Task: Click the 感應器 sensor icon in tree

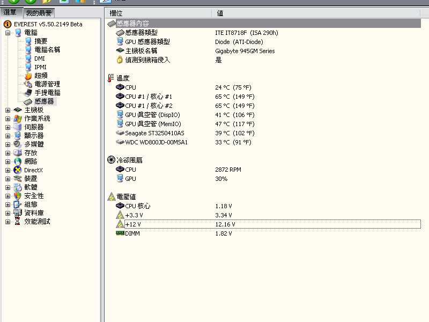Action: (28, 101)
